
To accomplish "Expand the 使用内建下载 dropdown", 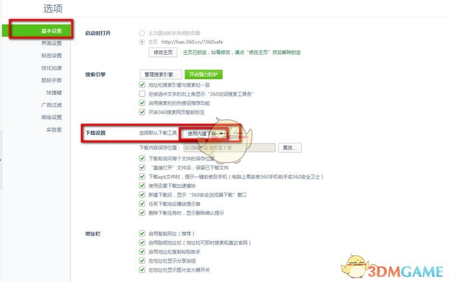I will point(204,134).
